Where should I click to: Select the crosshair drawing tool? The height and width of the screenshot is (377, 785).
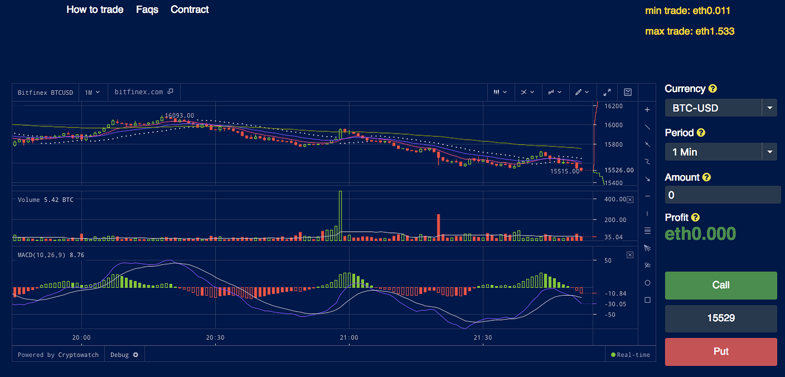(647, 109)
